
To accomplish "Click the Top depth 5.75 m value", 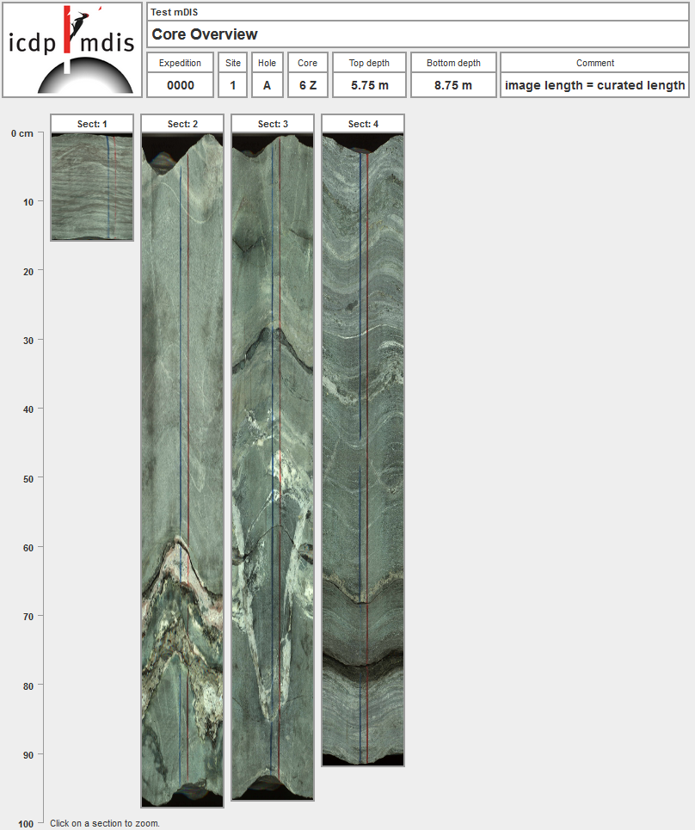I will coord(369,85).
